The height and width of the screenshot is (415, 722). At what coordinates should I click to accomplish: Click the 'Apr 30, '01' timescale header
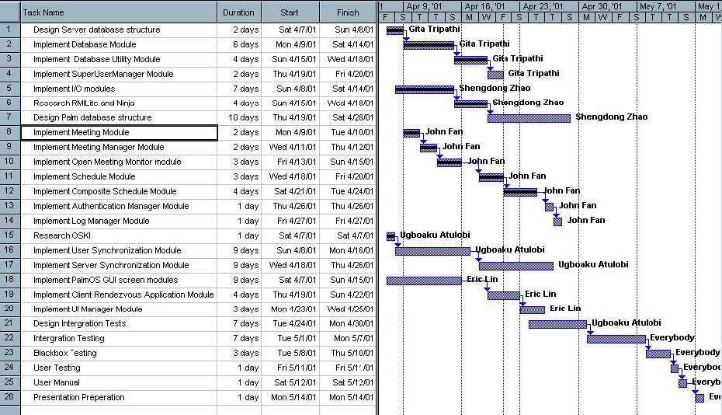pos(602,6)
